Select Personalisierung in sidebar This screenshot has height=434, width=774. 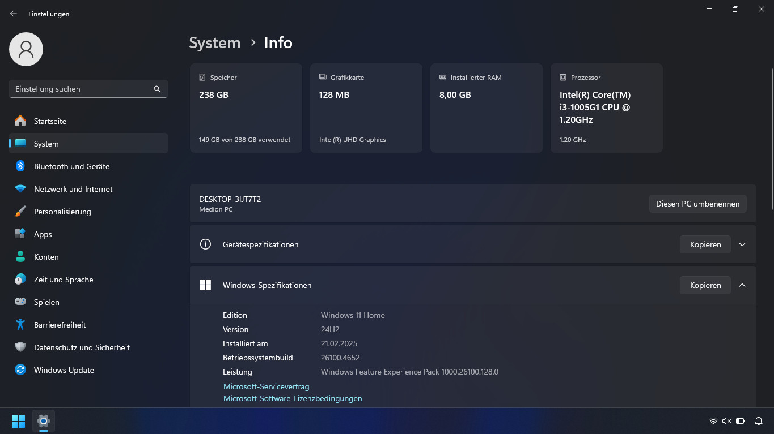point(88,212)
